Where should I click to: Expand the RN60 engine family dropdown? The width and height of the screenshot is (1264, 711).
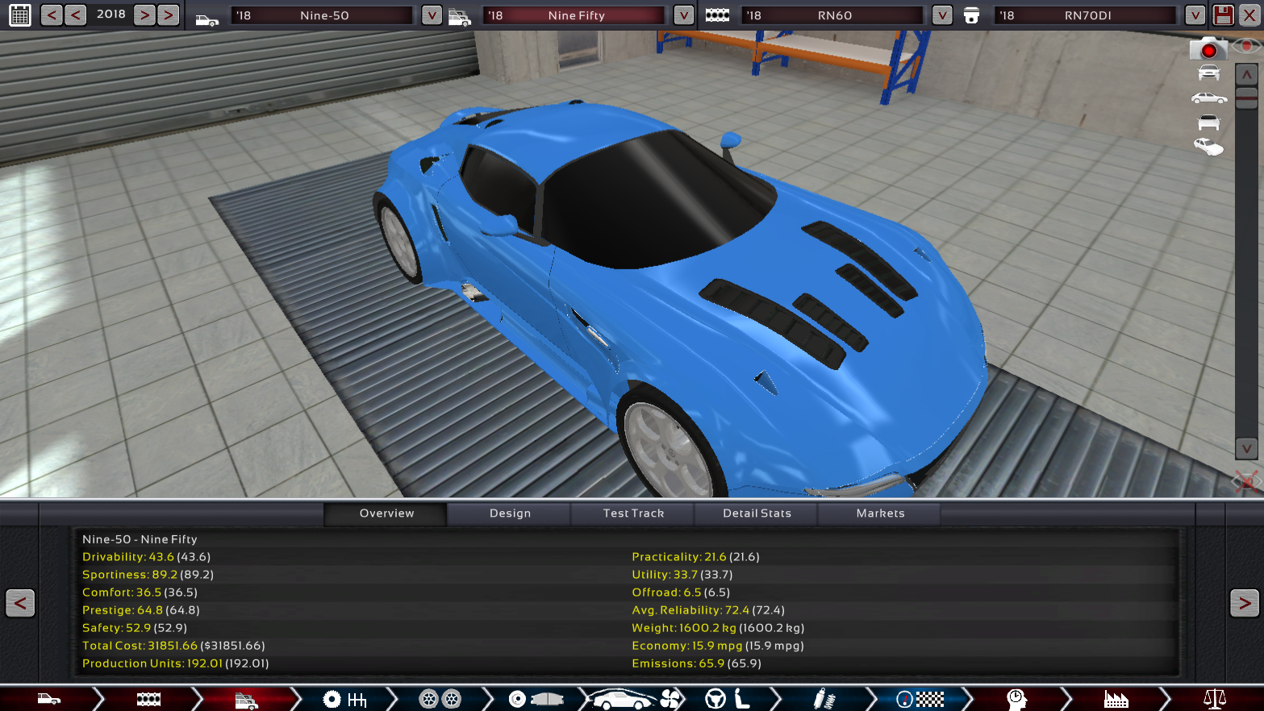click(x=941, y=15)
